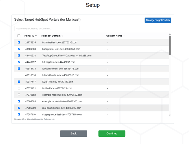
Task: Uncheck portal 47086309 checkbox
Action: click(x=19, y=108)
